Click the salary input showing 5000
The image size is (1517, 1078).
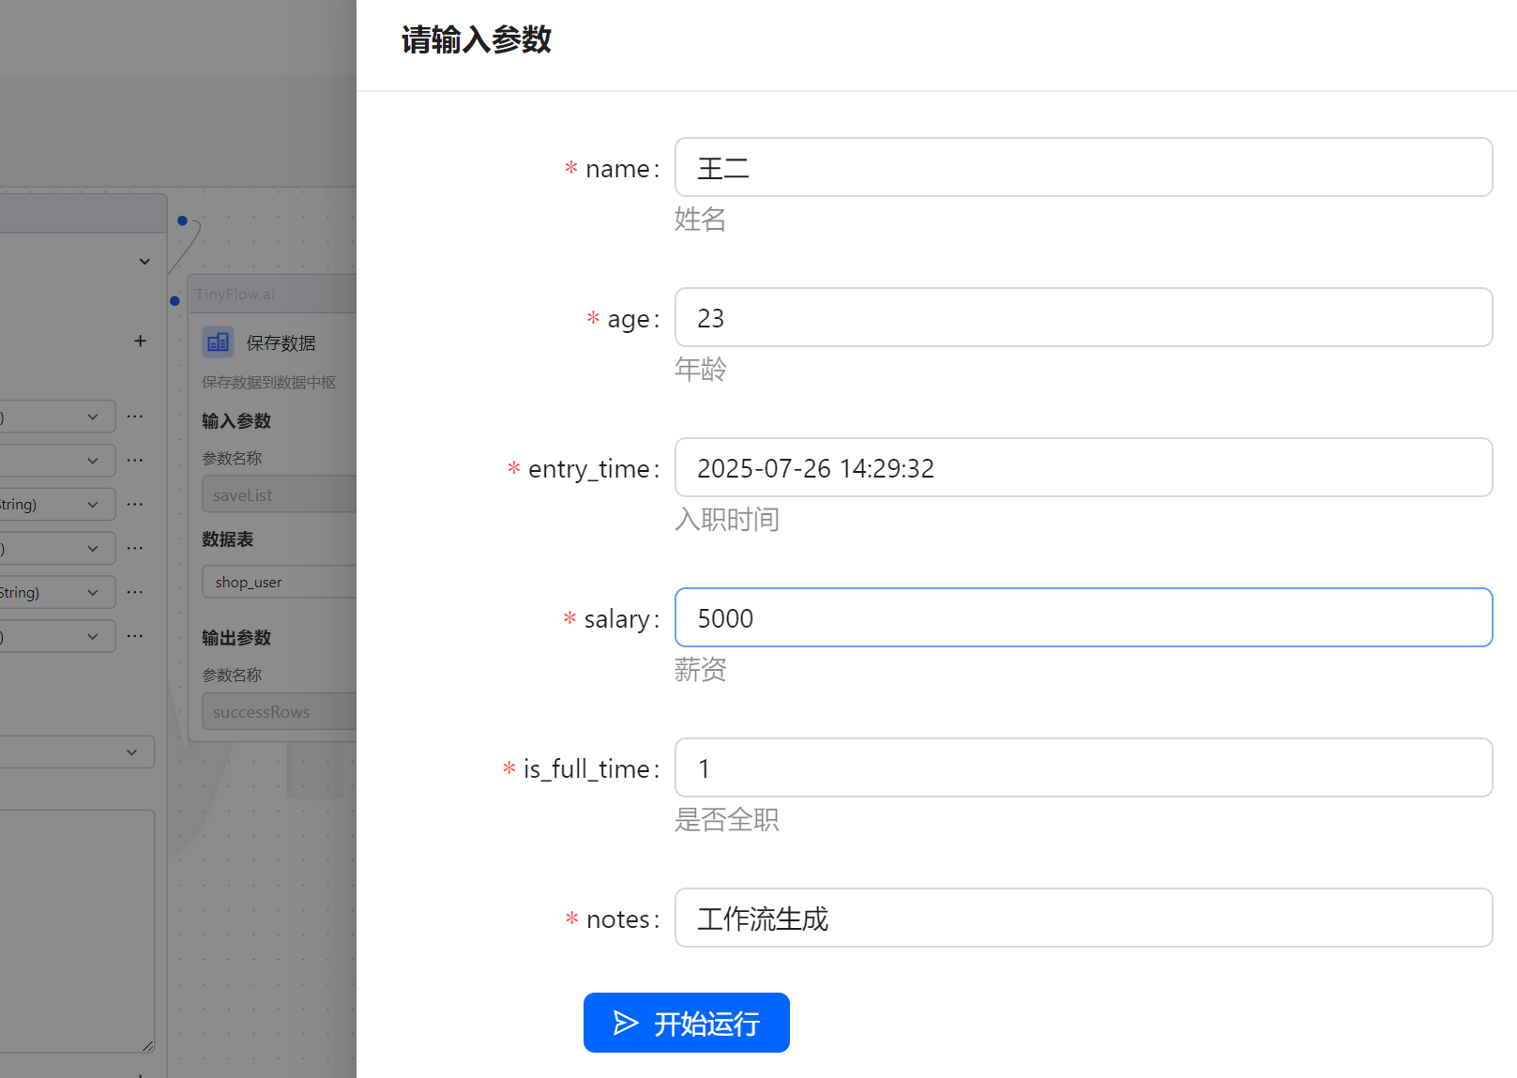1083,618
